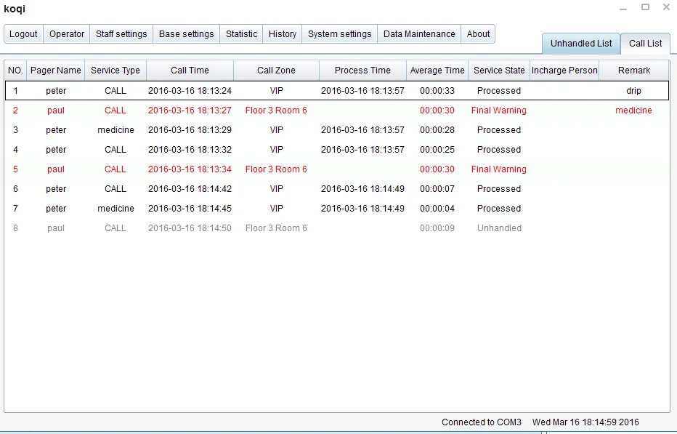The height and width of the screenshot is (434, 677).
Task: Open the Operator menu
Action: coord(67,34)
